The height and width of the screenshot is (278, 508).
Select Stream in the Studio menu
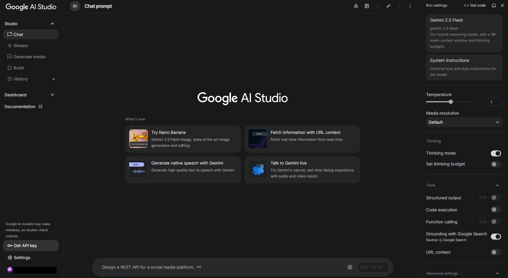point(20,46)
